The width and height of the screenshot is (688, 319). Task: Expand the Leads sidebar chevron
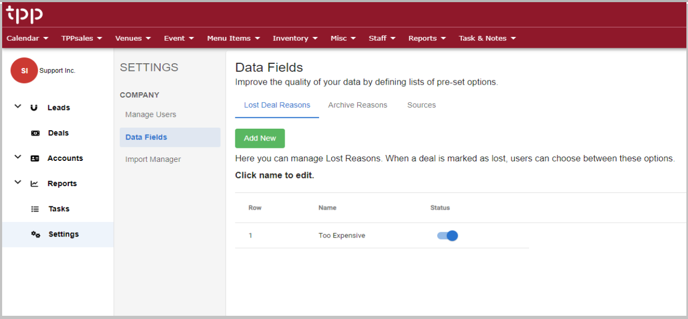coord(18,107)
